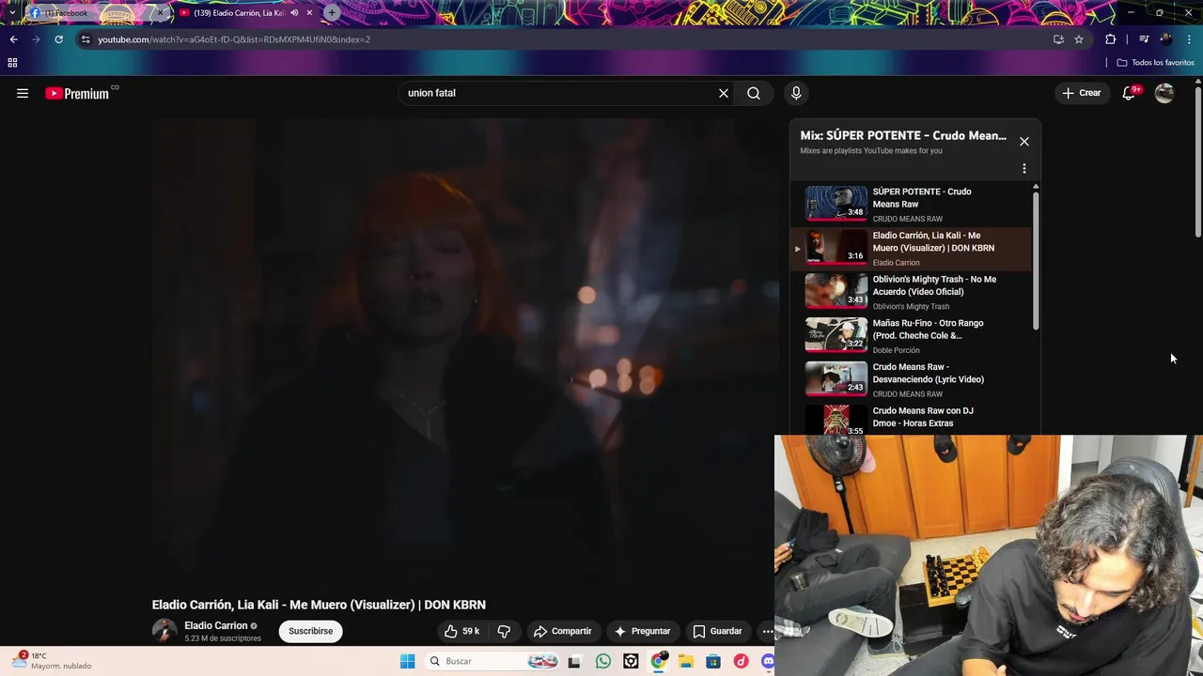1203x676 pixels.
Task: Close the Mix playlist panel
Action: coord(1024,141)
